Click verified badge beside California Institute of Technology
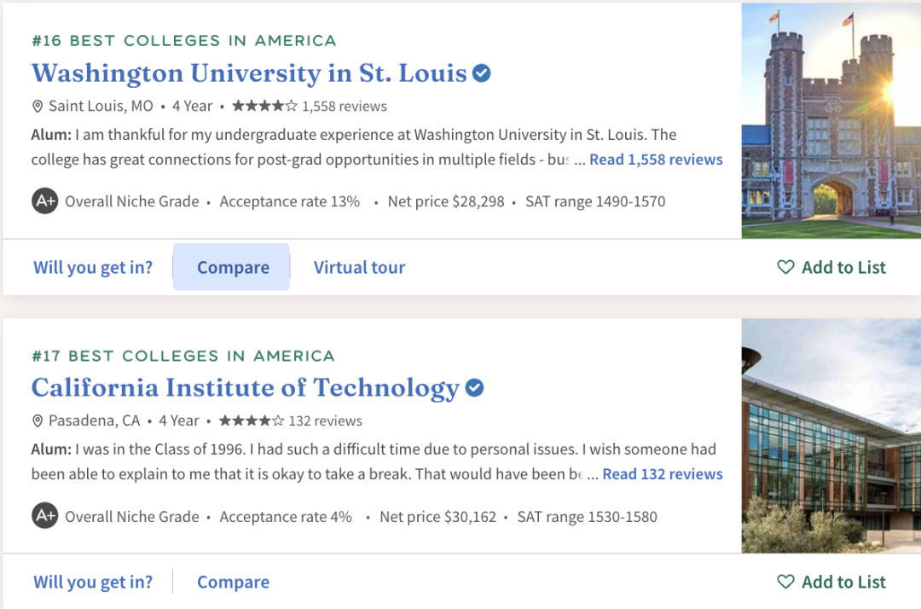Viewport: 921px width, 609px height. coord(475,388)
